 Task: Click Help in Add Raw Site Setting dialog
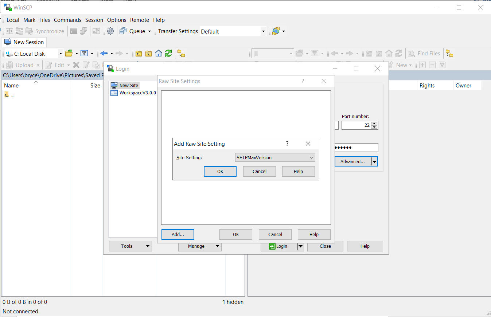pyautogui.click(x=298, y=172)
